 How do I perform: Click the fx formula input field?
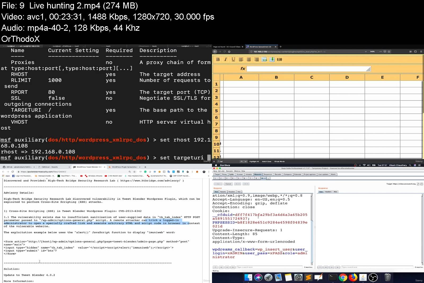point(309,69)
